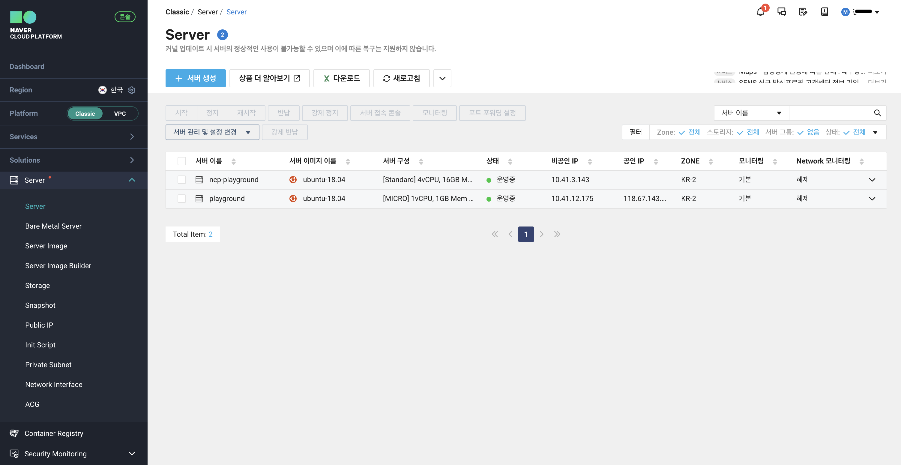Viewport: 901px width, 465px height.
Task: Click the Region settings gear icon
Action: click(x=131, y=90)
